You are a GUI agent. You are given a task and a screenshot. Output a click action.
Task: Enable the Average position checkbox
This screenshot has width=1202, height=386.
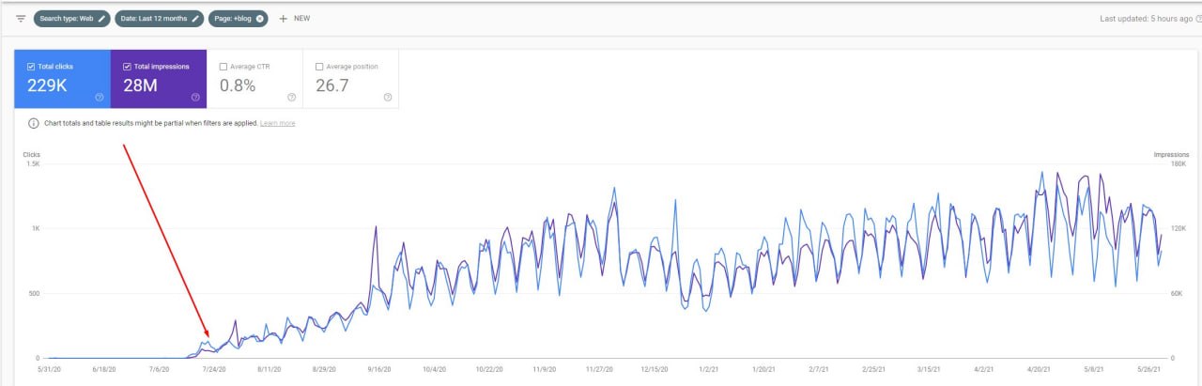[x=319, y=67]
